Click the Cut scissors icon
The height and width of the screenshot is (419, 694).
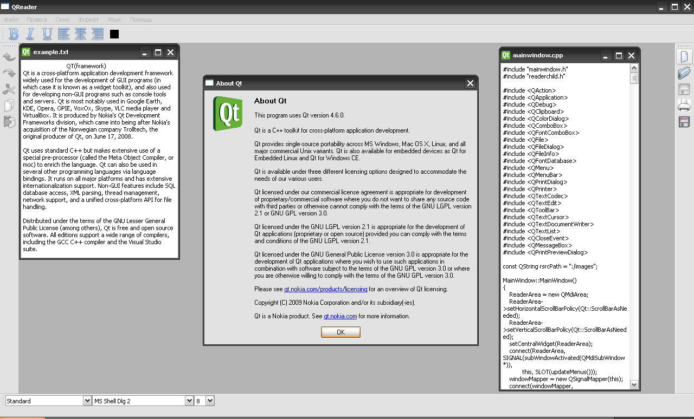pyautogui.click(x=9, y=89)
